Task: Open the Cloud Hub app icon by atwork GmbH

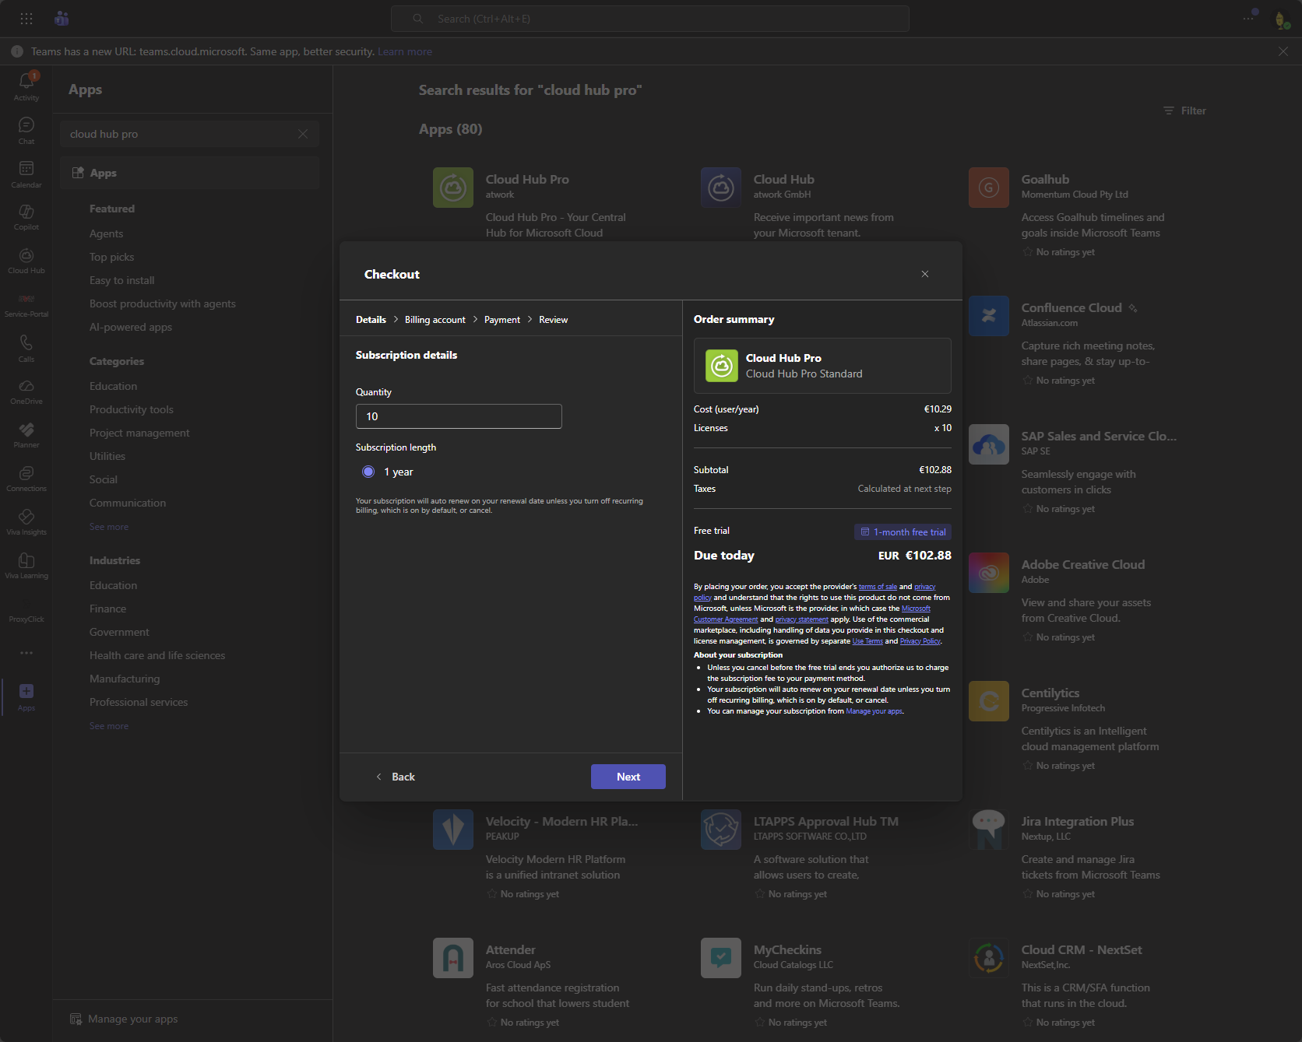Action: [721, 188]
